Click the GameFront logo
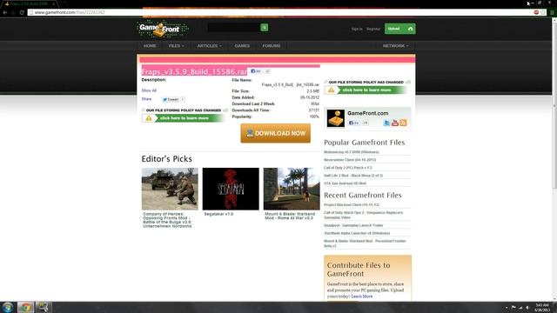Screen dimensions: 557x313 (163, 29)
